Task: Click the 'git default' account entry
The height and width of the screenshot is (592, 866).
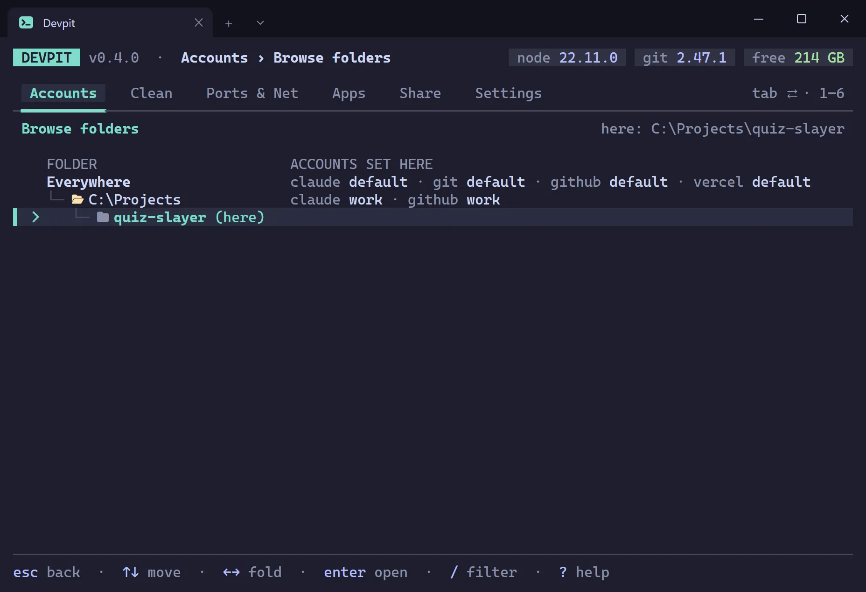Action: click(x=479, y=182)
